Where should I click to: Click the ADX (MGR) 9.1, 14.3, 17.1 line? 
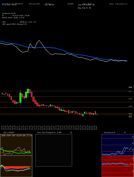(19, 22)
